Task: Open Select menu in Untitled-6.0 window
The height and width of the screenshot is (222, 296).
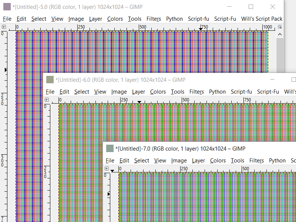Action: [81, 92]
